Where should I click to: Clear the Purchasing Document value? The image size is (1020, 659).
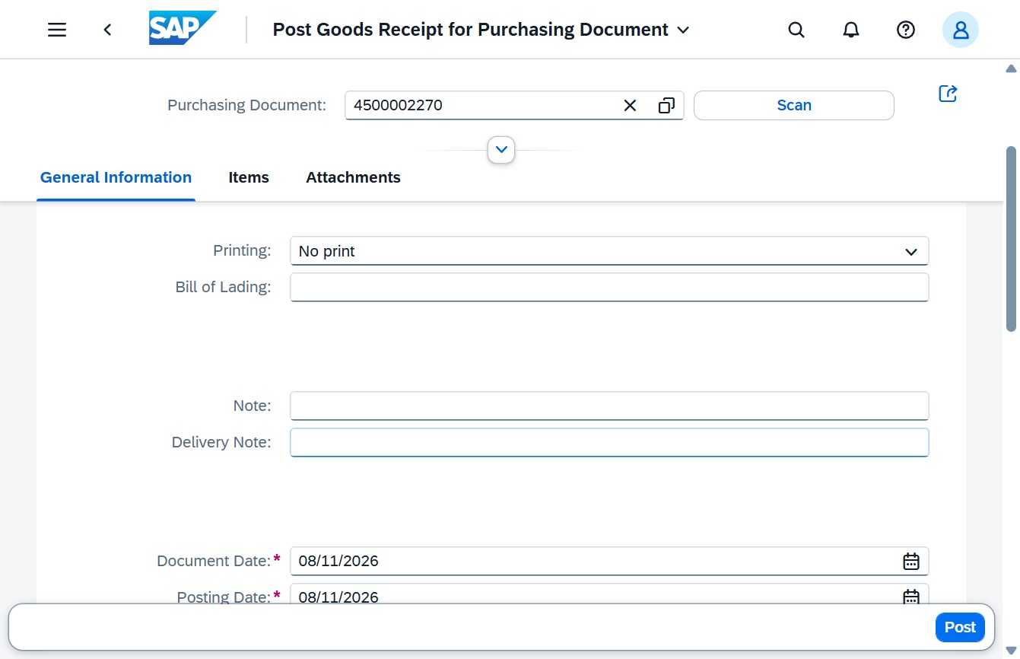[630, 106]
